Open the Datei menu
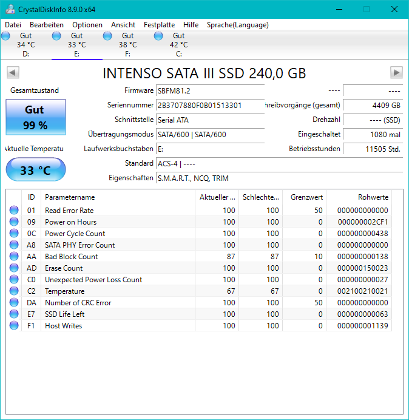Image resolution: width=409 pixels, height=420 pixels. click(x=13, y=25)
